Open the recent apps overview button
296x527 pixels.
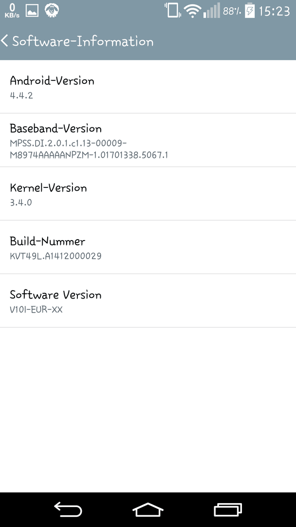[228, 509]
